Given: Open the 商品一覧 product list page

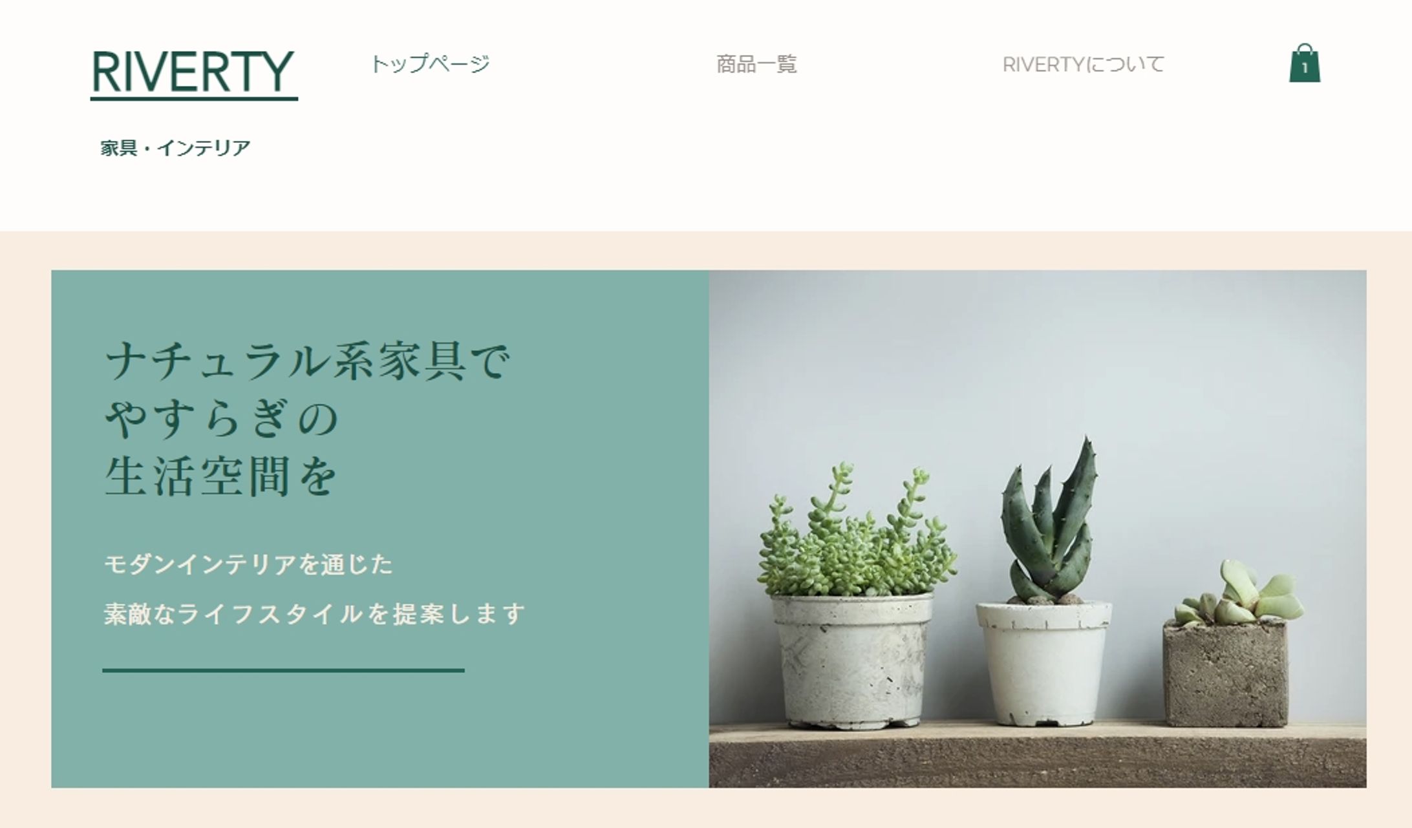Looking at the screenshot, I should [756, 64].
